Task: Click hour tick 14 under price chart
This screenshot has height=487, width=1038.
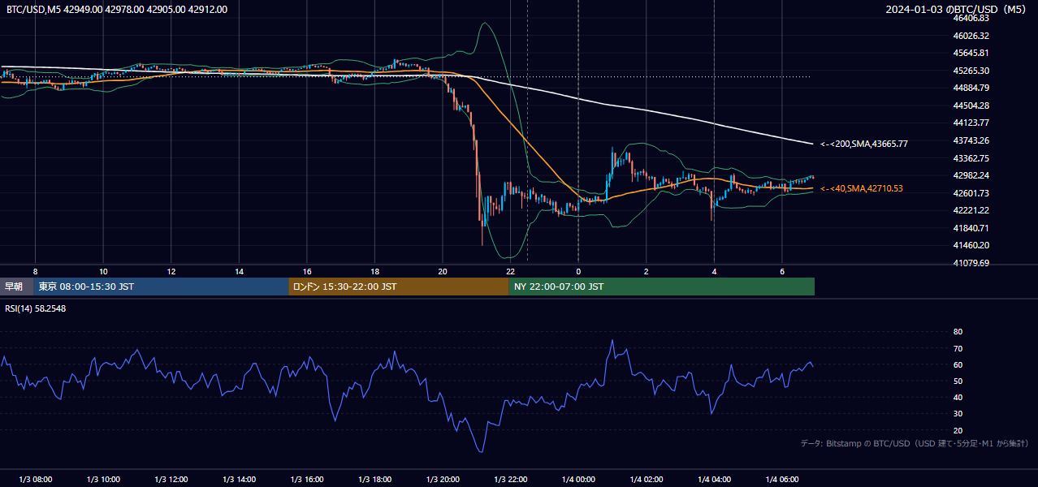Action: (239, 271)
